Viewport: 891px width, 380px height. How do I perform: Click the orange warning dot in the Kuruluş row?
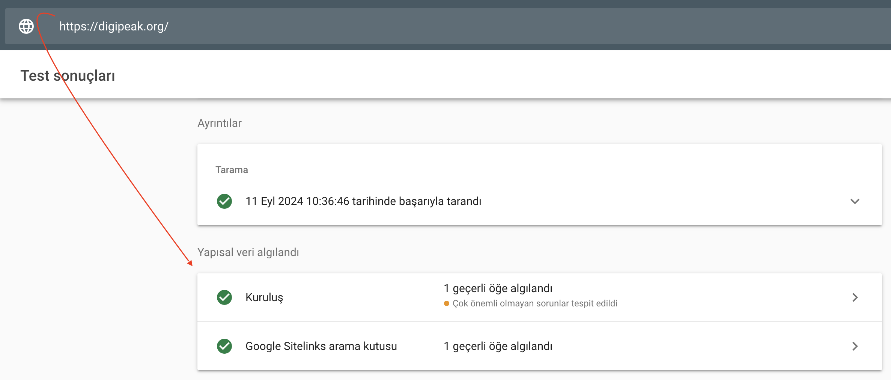(x=447, y=303)
